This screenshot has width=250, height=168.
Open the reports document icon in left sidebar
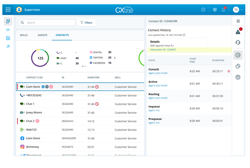pyautogui.click(x=8, y=38)
